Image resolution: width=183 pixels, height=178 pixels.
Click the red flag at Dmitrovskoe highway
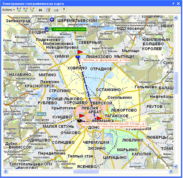[80, 52]
